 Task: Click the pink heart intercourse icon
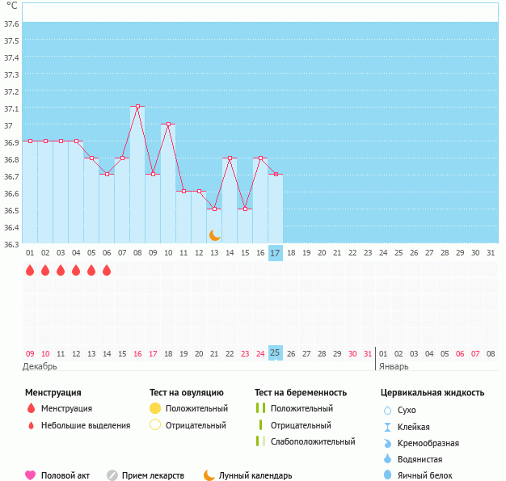tap(31, 475)
